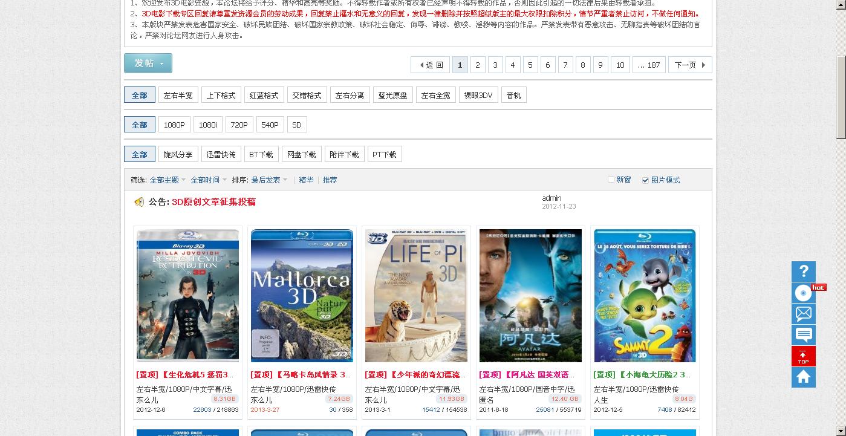The image size is (846, 436).
Task: Open the Avatar 阿凡达 poster thumbnail
Action: [x=530, y=296]
